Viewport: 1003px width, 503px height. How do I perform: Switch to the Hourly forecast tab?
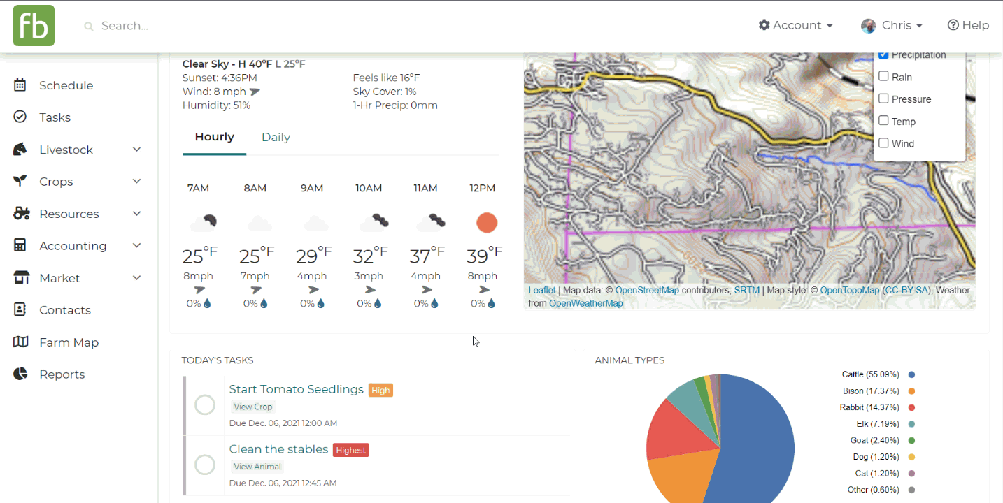coord(214,138)
